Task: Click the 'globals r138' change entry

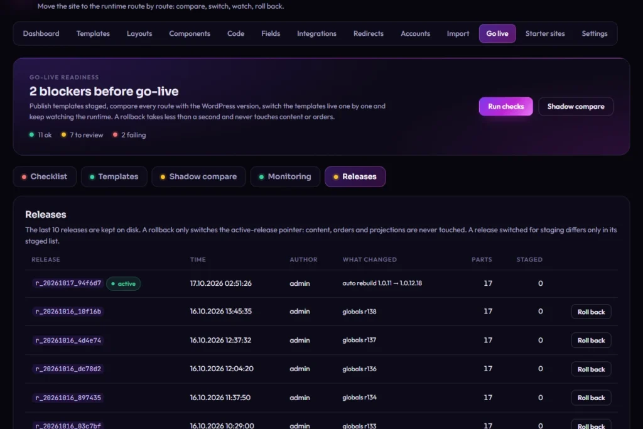Action: coord(359,312)
